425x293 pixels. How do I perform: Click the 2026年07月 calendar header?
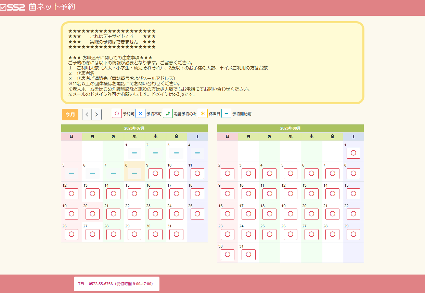[134, 128]
